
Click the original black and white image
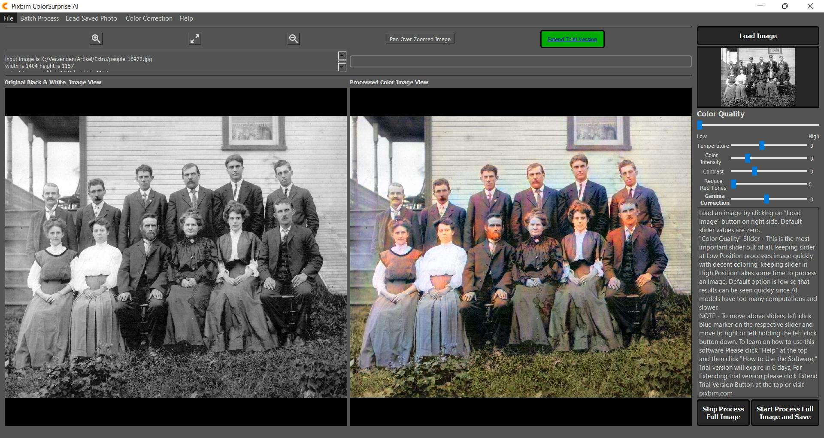176,257
